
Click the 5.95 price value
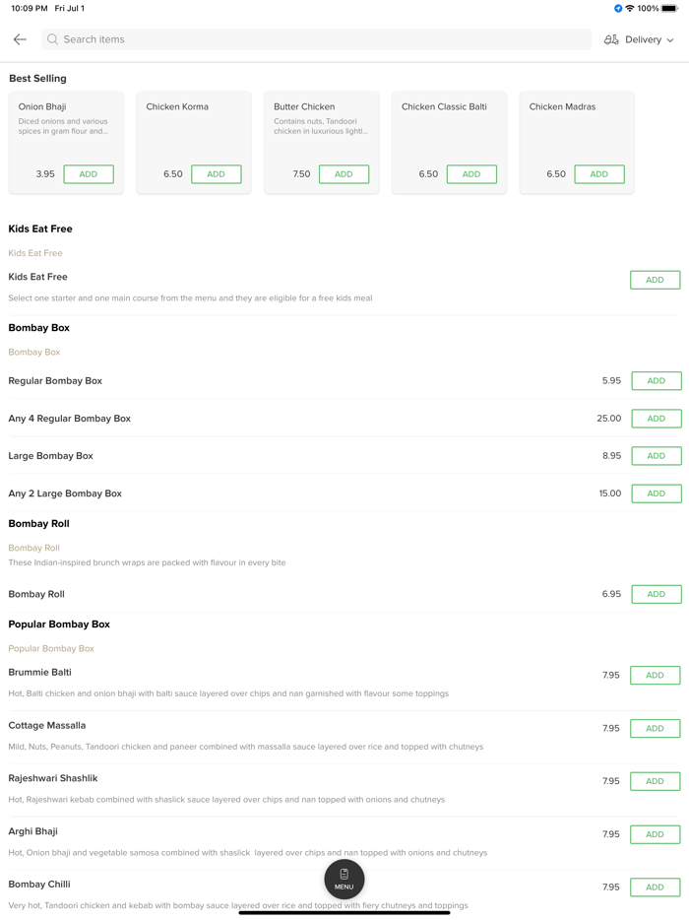tap(611, 381)
